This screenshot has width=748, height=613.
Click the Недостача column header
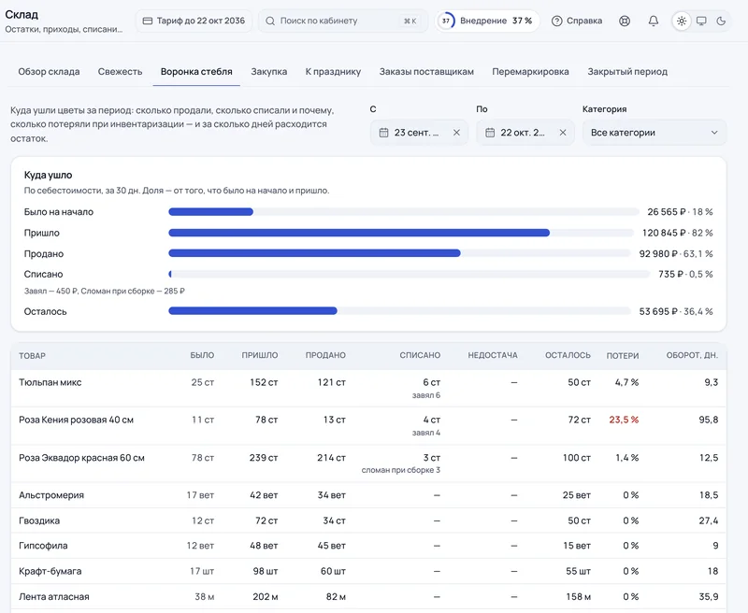pyautogui.click(x=493, y=356)
